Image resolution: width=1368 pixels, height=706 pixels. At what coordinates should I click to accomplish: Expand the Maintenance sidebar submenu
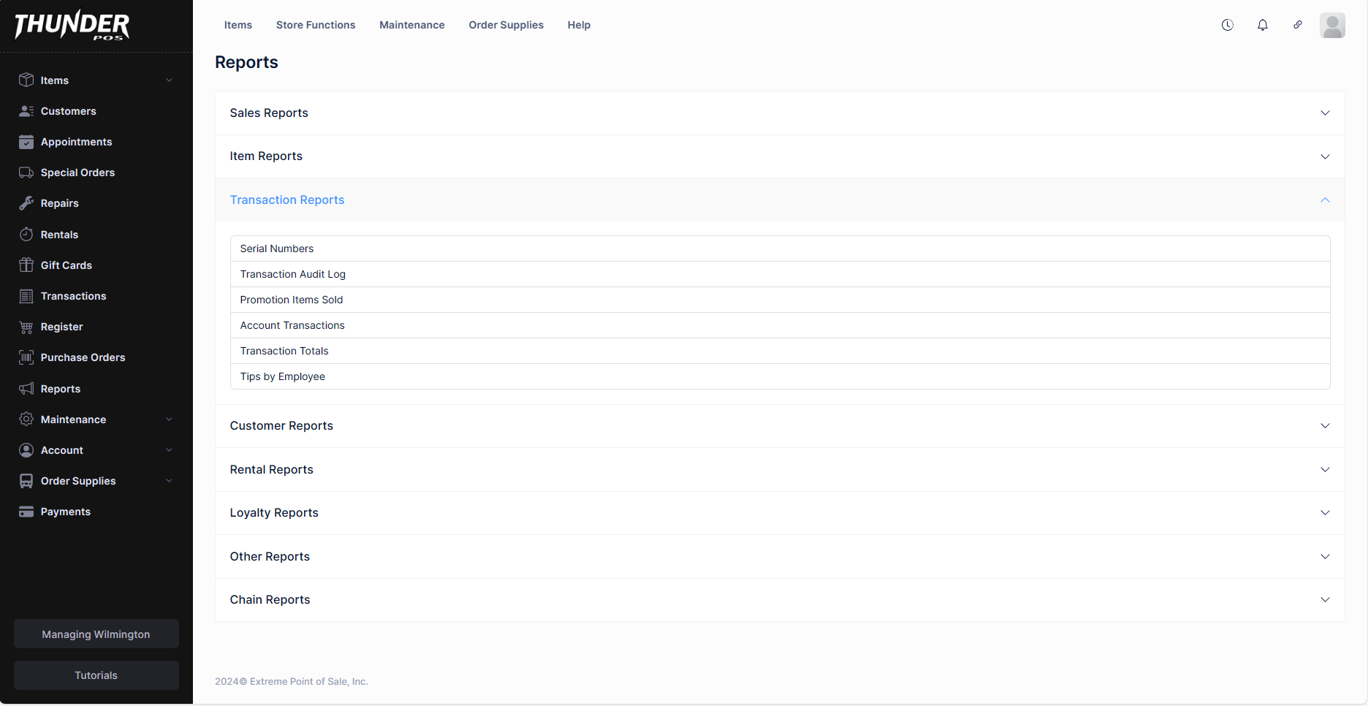169,420
